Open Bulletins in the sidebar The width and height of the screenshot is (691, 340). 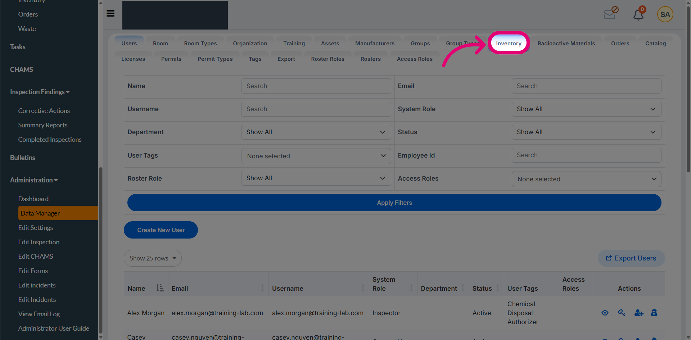pos(23,158)
